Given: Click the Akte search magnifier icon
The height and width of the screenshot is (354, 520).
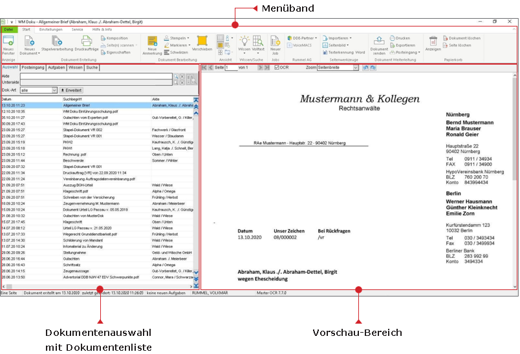Looking at the screenshot, I should [176, 76].
